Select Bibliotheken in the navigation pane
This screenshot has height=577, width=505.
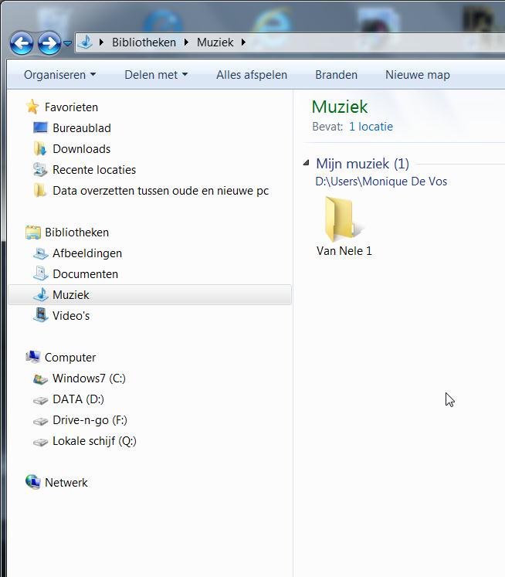pyautogui.click(x=77, y=232)
